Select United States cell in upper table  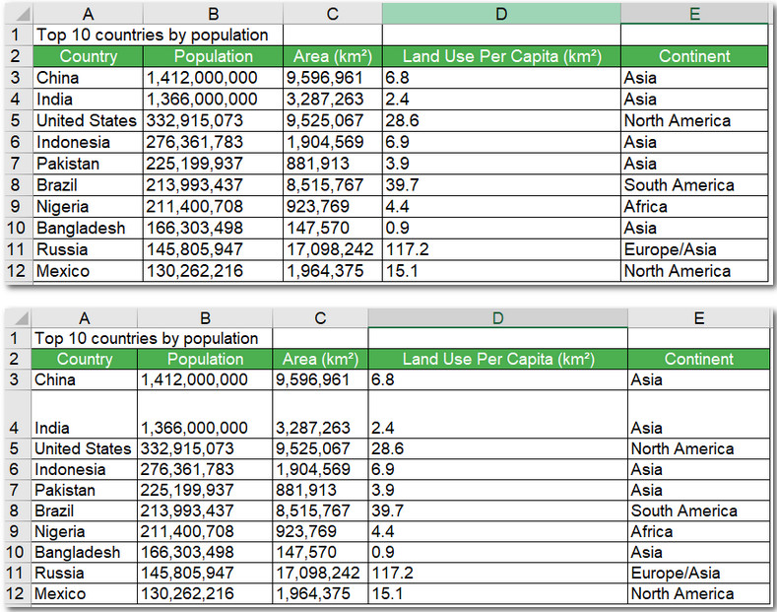pyautogui.click(x=89, y=120)
